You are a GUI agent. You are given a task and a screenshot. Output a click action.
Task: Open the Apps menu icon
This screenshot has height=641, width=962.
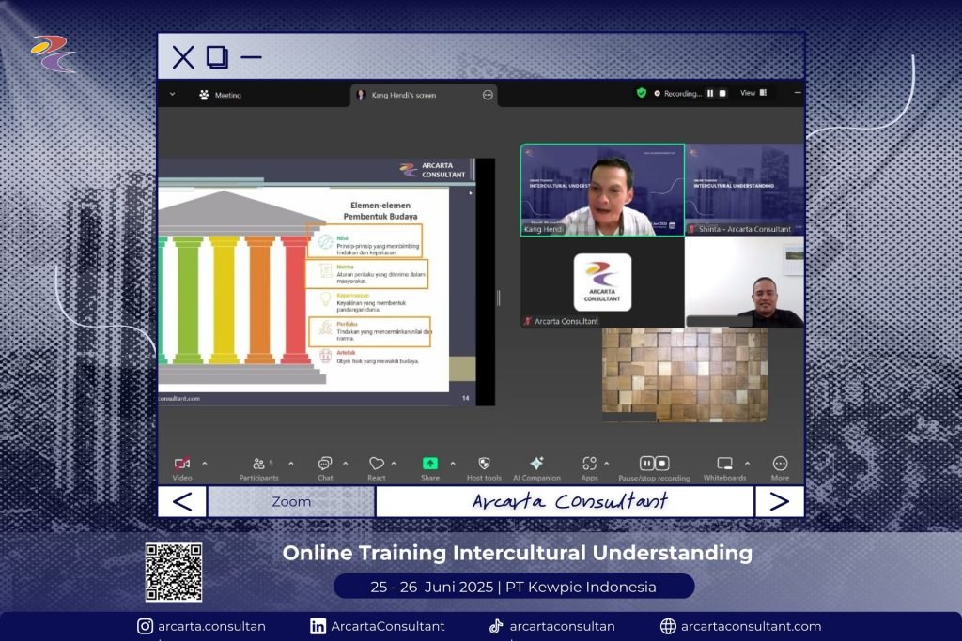click(589, 464)
